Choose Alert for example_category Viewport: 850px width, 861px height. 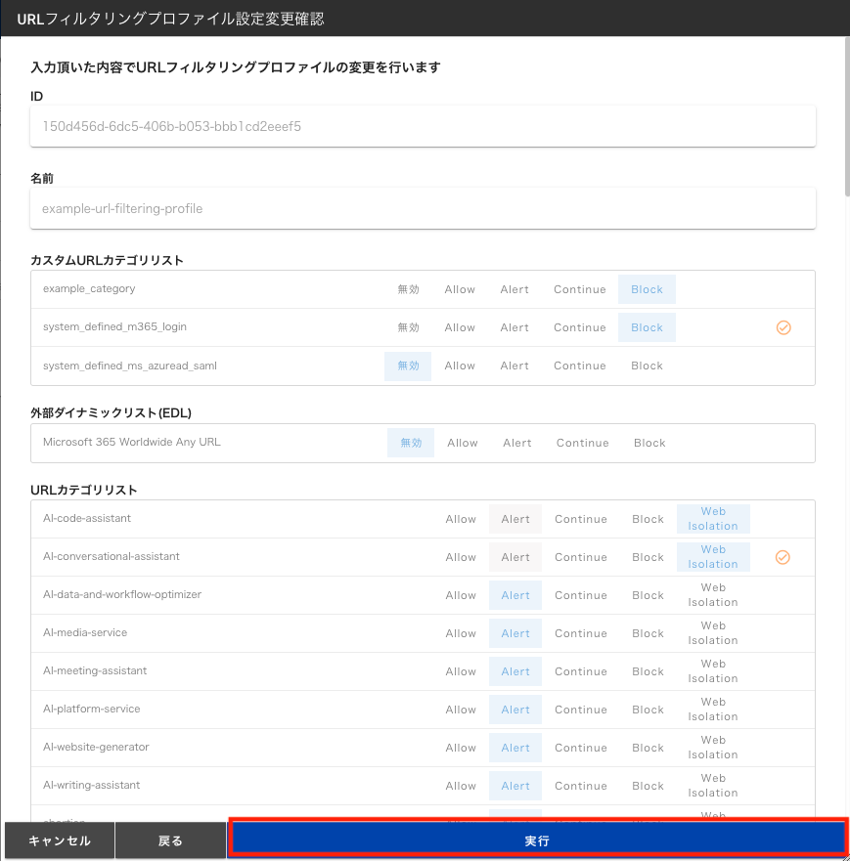[514, 289]
